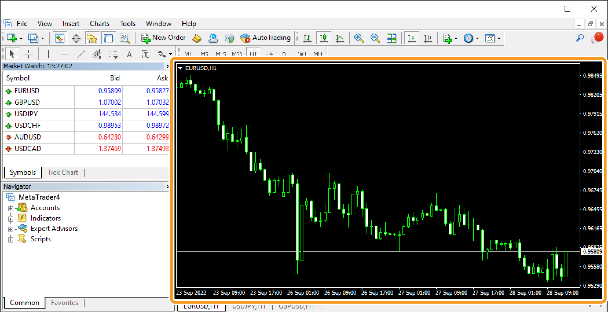Open the Charts menu
Screen dimensions: 608x312
(99, 23)
